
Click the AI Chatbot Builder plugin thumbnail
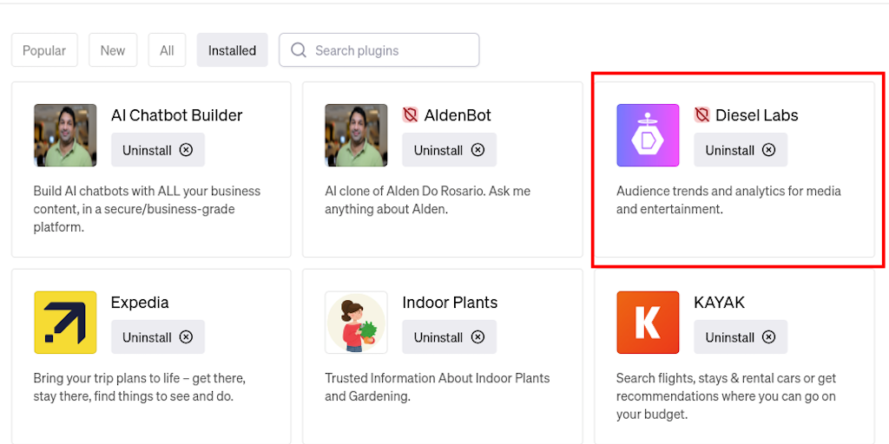coord(65,135)
